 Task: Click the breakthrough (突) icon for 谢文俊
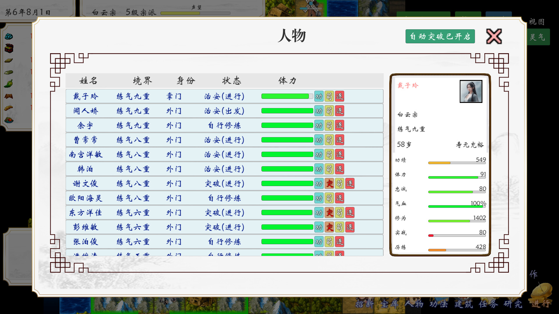point(329,183)
